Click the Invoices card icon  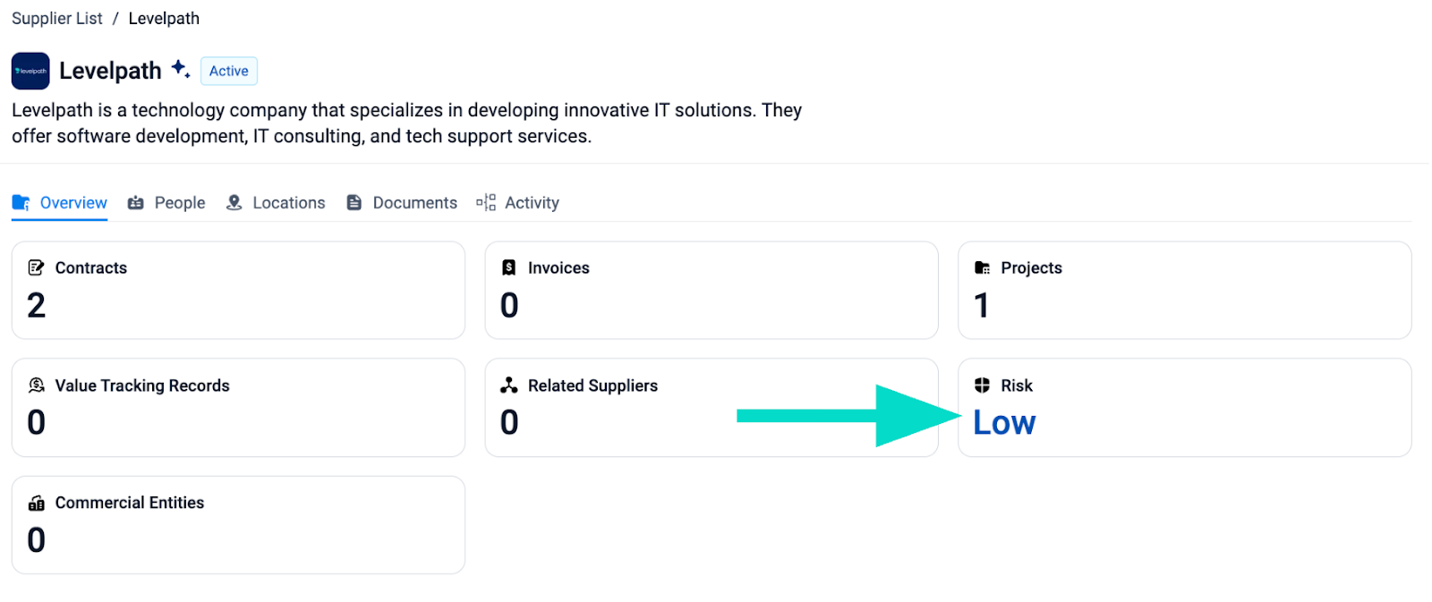509,267
